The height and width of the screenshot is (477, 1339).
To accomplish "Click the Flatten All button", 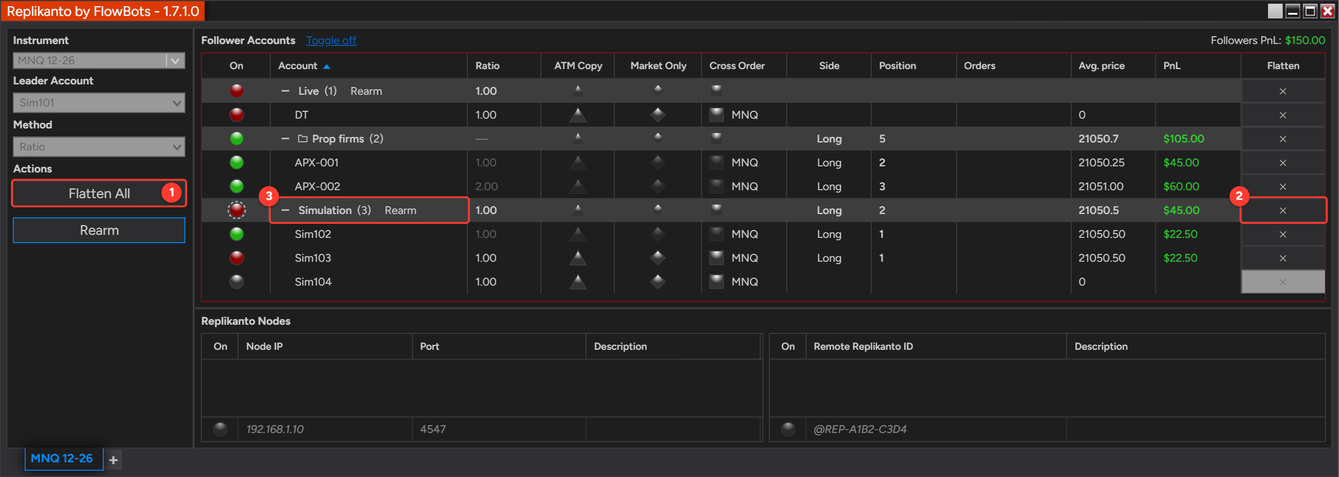I will [x=99, y=193].
